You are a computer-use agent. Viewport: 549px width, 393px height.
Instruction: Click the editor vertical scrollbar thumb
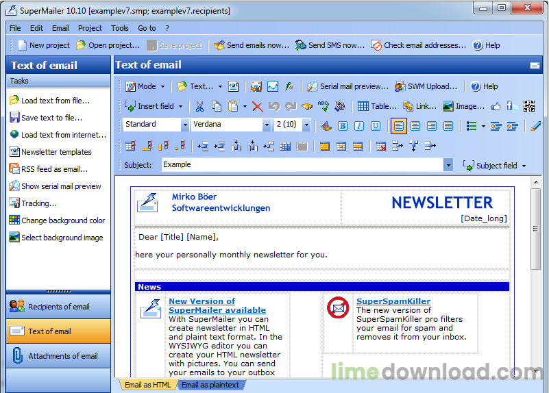[535, 229]
